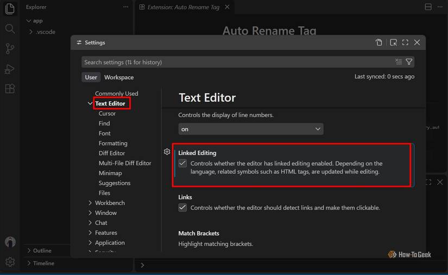Click the open-in-editor icon in Settings header
The image size is (448, 275).
394,42
